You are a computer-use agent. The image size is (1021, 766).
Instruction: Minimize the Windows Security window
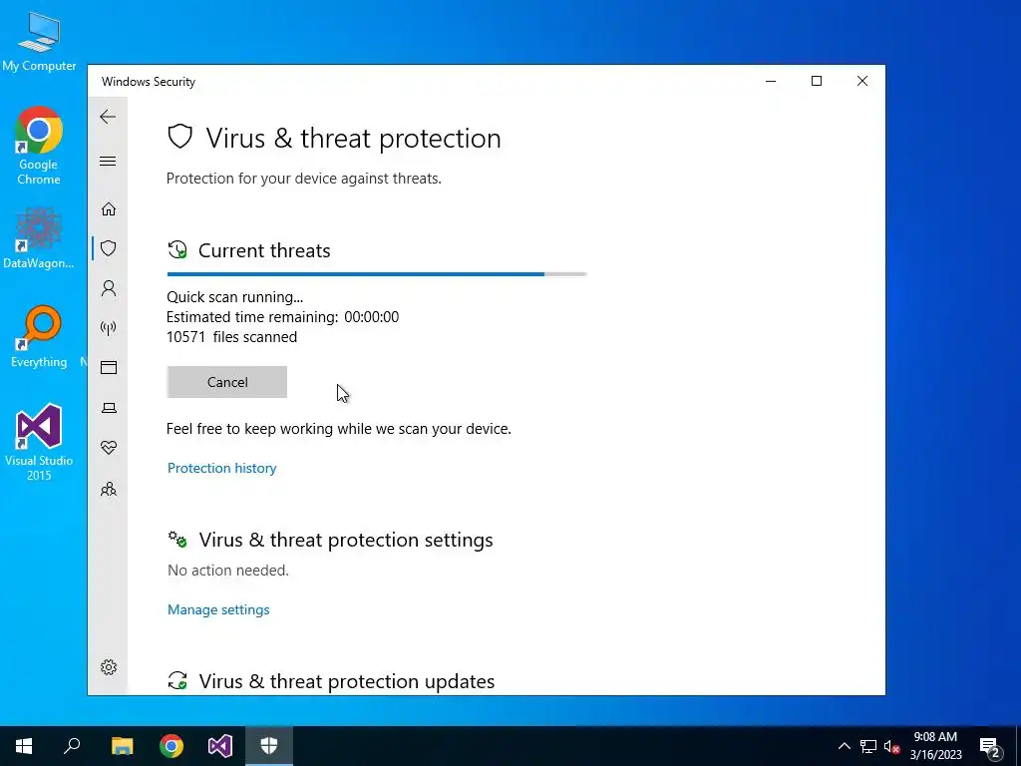[x=771, y=81]
